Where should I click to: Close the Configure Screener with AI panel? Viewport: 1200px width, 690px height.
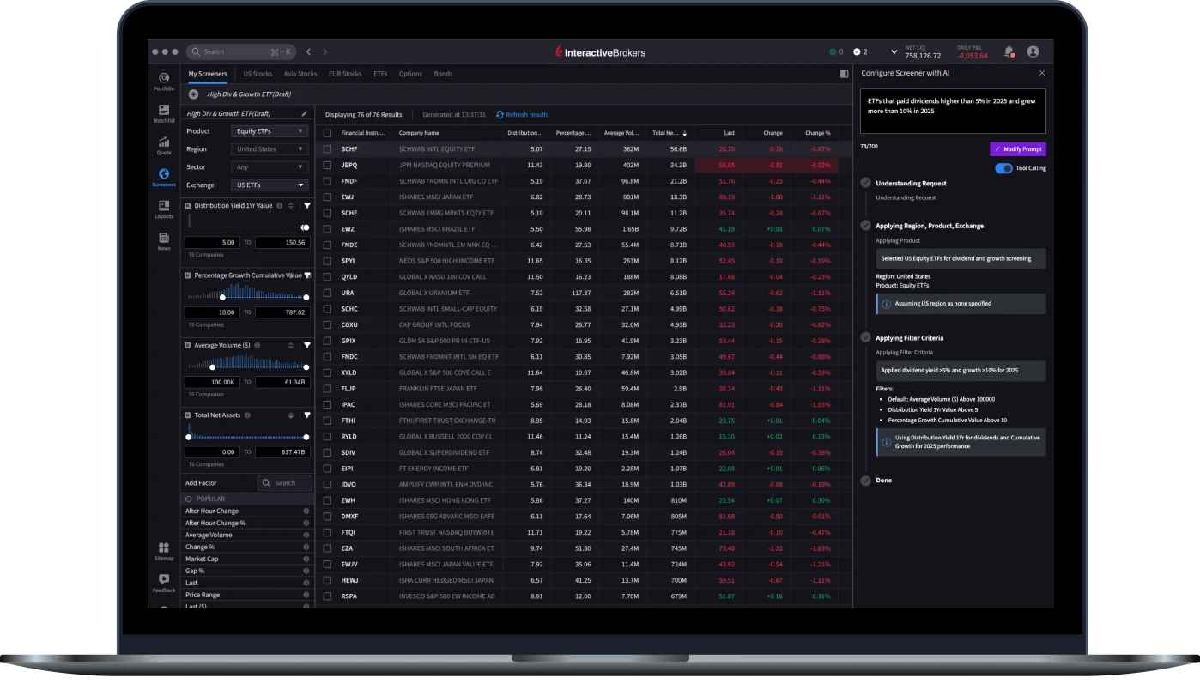point(1042,74)
